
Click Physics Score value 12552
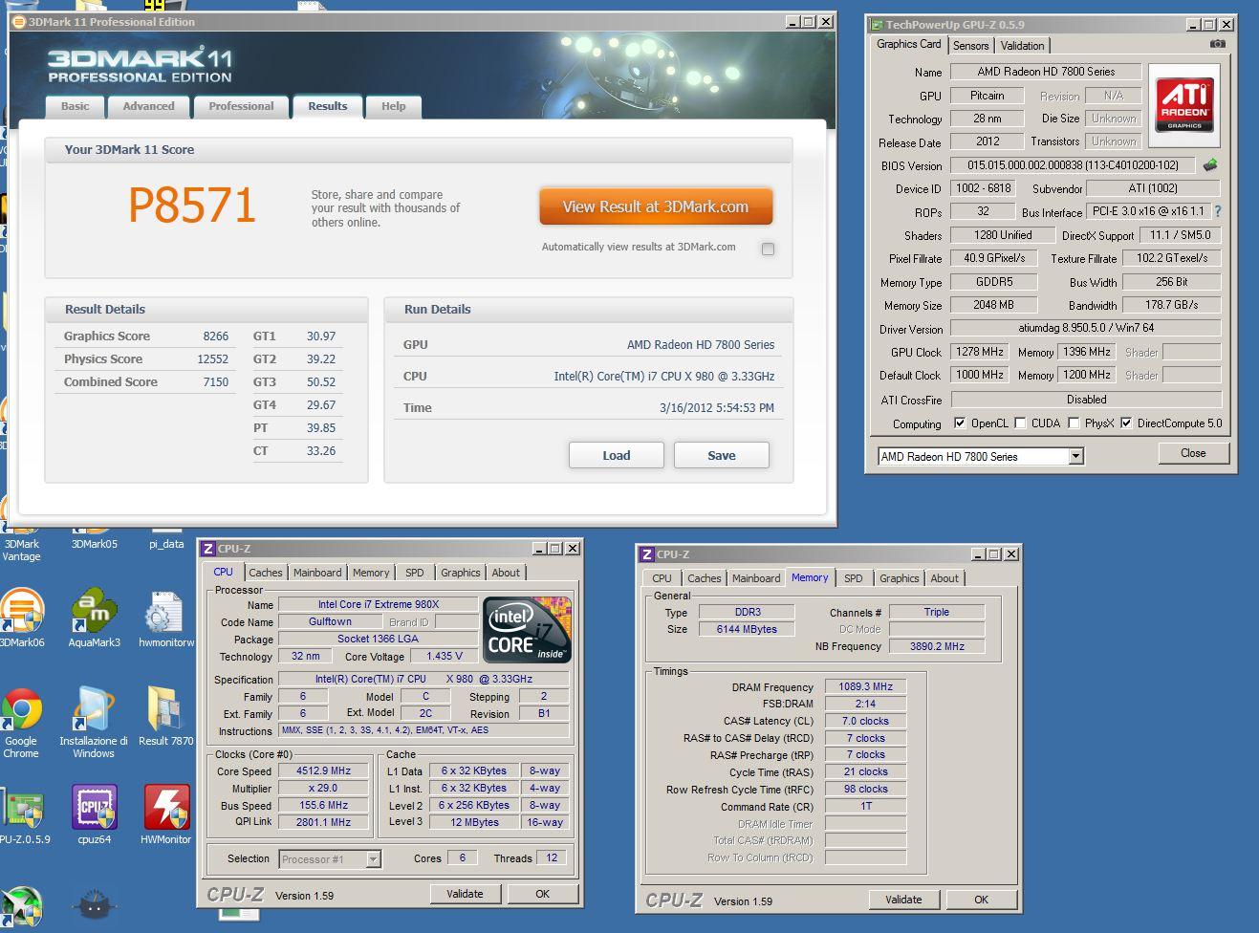click(213, 359)
